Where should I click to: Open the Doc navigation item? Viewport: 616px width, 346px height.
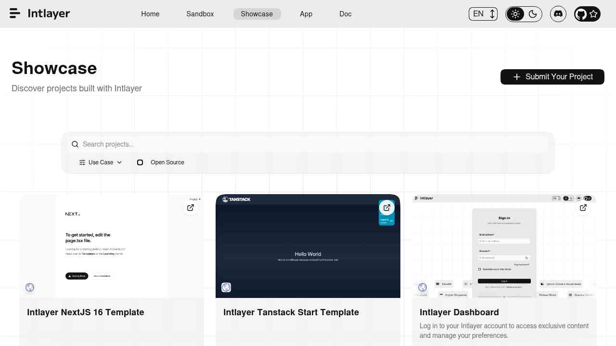click(x=346, y=14)
